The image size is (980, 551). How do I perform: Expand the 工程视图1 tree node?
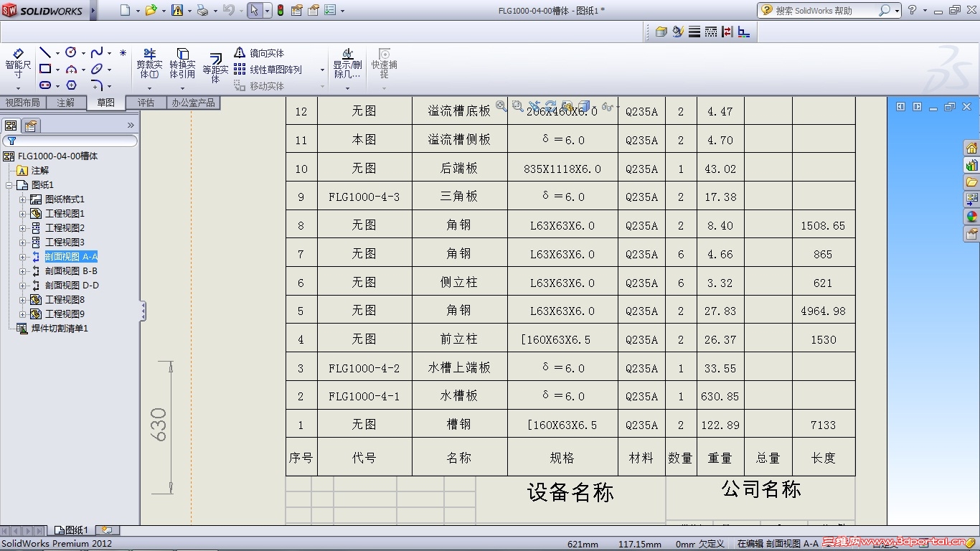[x=22, y=214]
